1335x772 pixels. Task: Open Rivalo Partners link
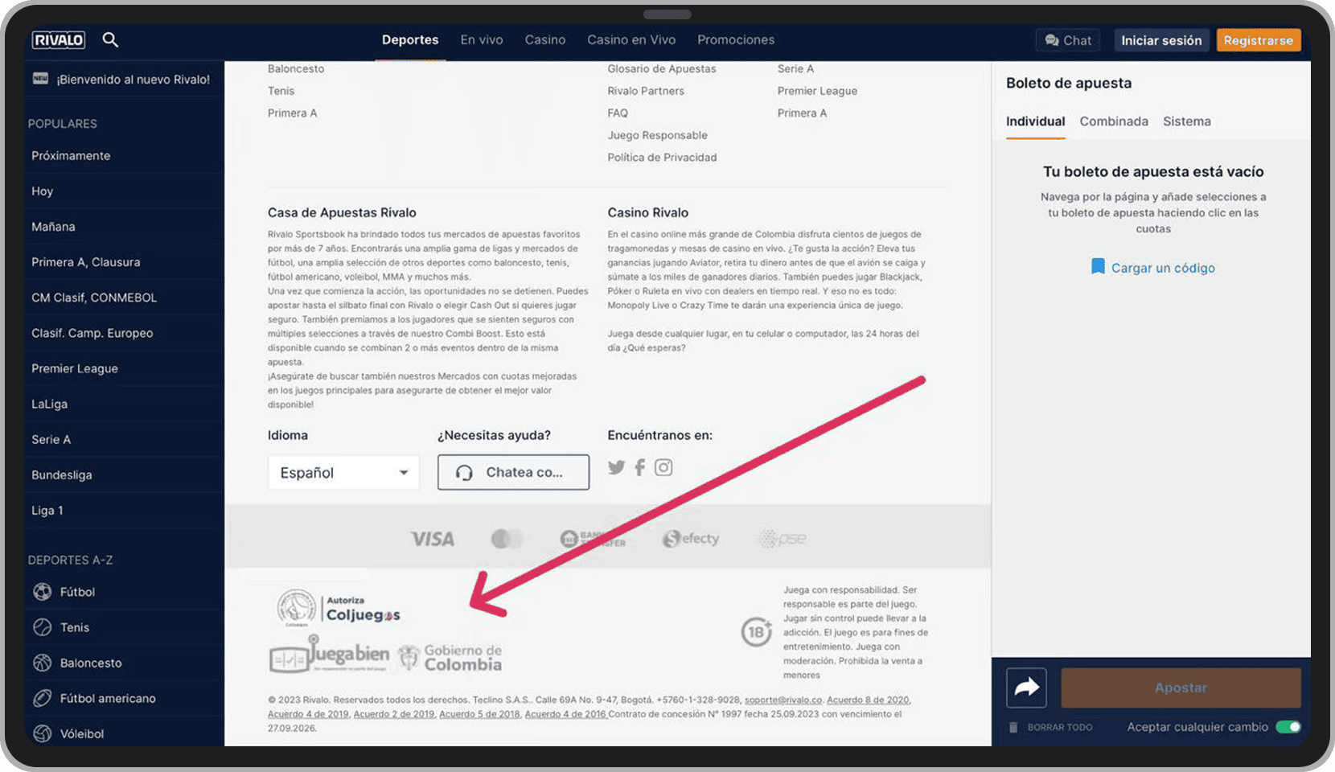646,91
